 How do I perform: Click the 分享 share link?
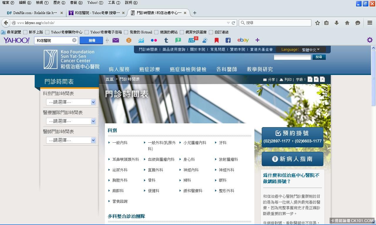pos(269,80)
